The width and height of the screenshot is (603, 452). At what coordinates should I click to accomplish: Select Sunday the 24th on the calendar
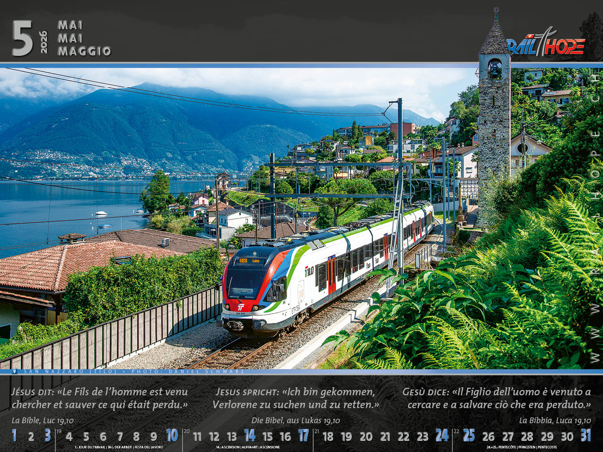pyautogui.click(x=441, y=436)
